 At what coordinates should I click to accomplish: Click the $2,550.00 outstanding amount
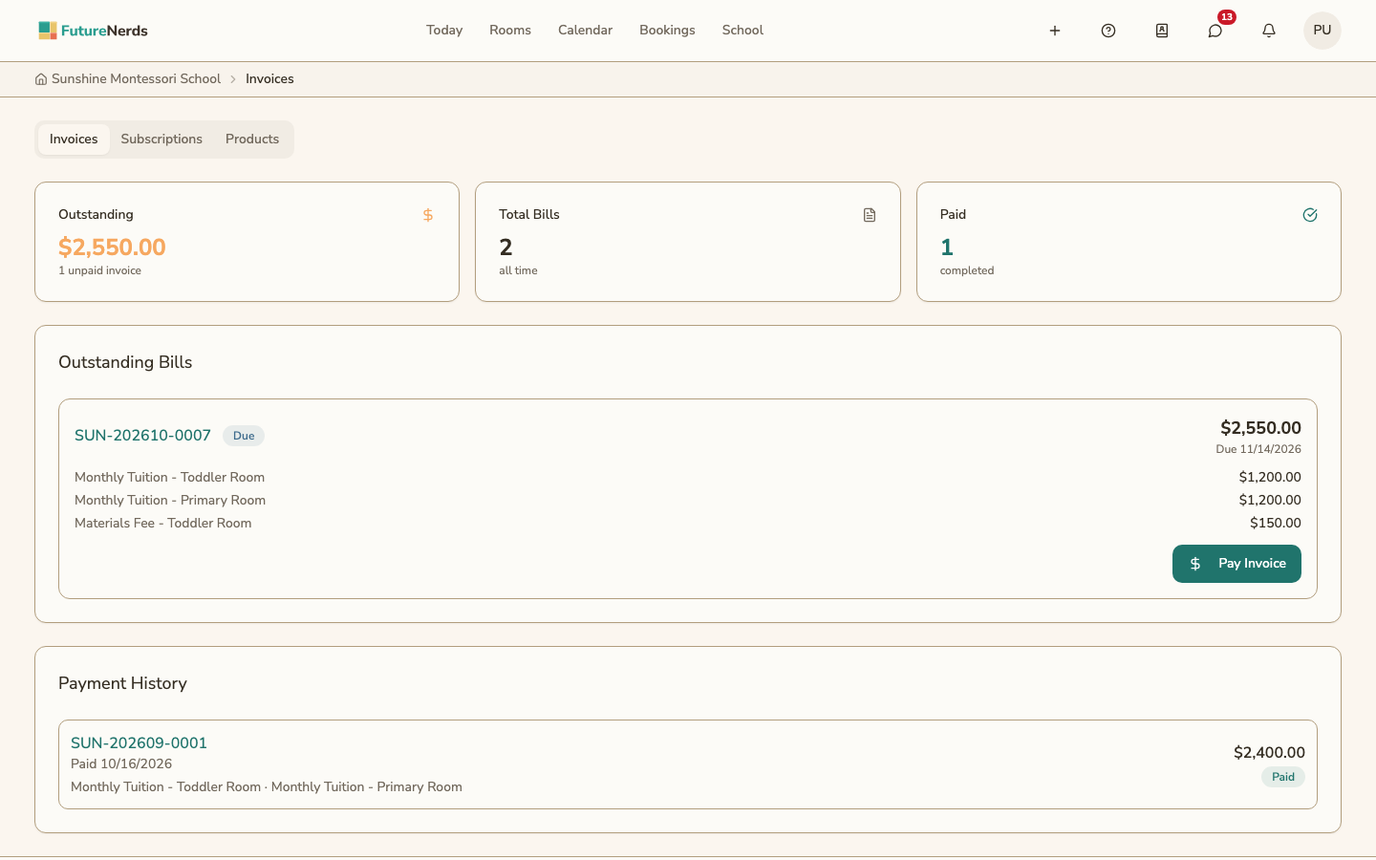112,247
